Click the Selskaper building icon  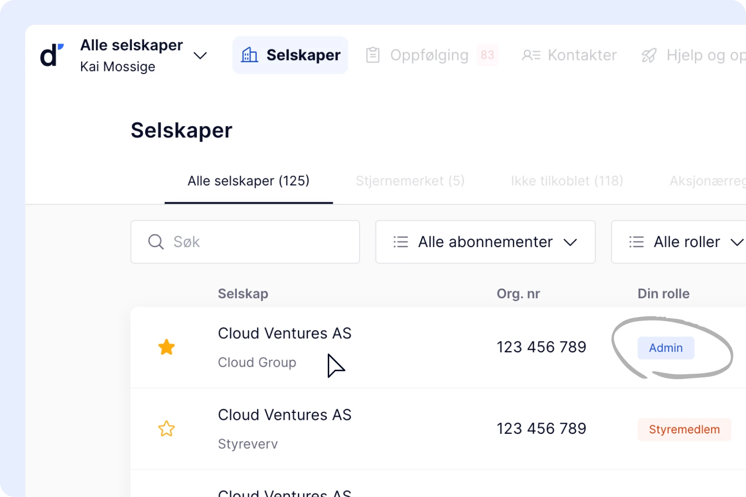coord(249,55)
